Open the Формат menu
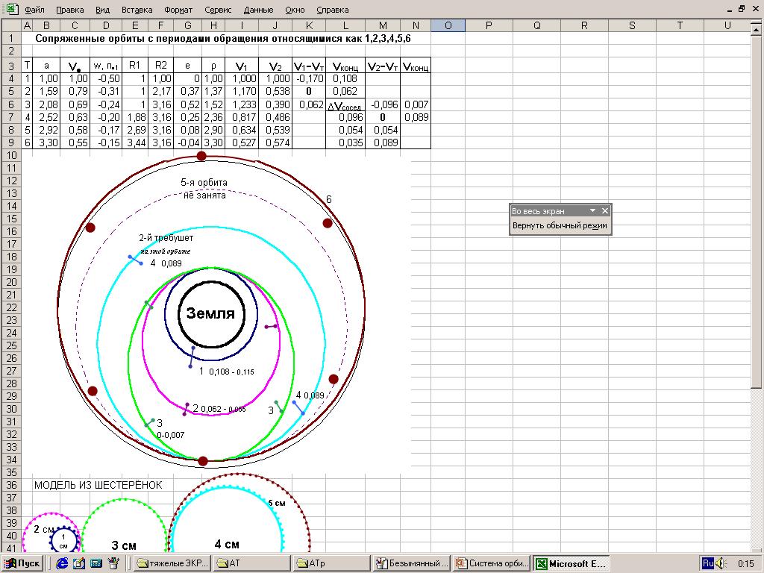764x573 pixels. click(178, 10)
